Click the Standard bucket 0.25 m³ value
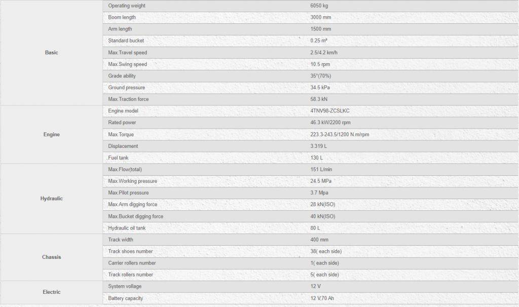 tap(319, 41)
